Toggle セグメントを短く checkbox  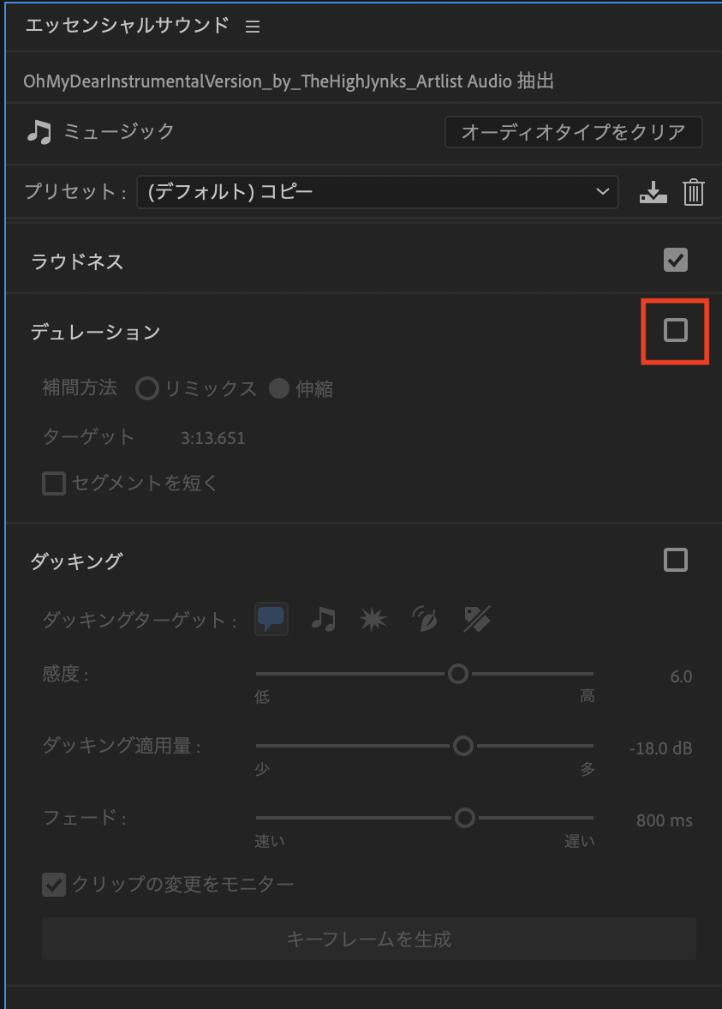coord(54,483)
